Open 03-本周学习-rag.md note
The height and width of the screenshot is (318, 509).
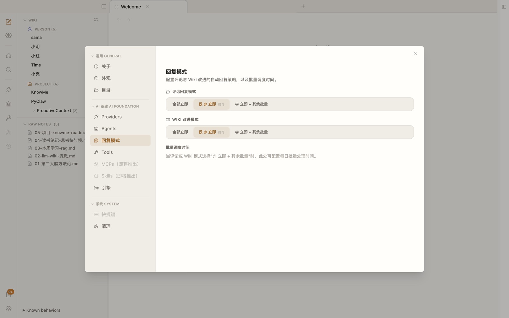(x=52, y=148)
